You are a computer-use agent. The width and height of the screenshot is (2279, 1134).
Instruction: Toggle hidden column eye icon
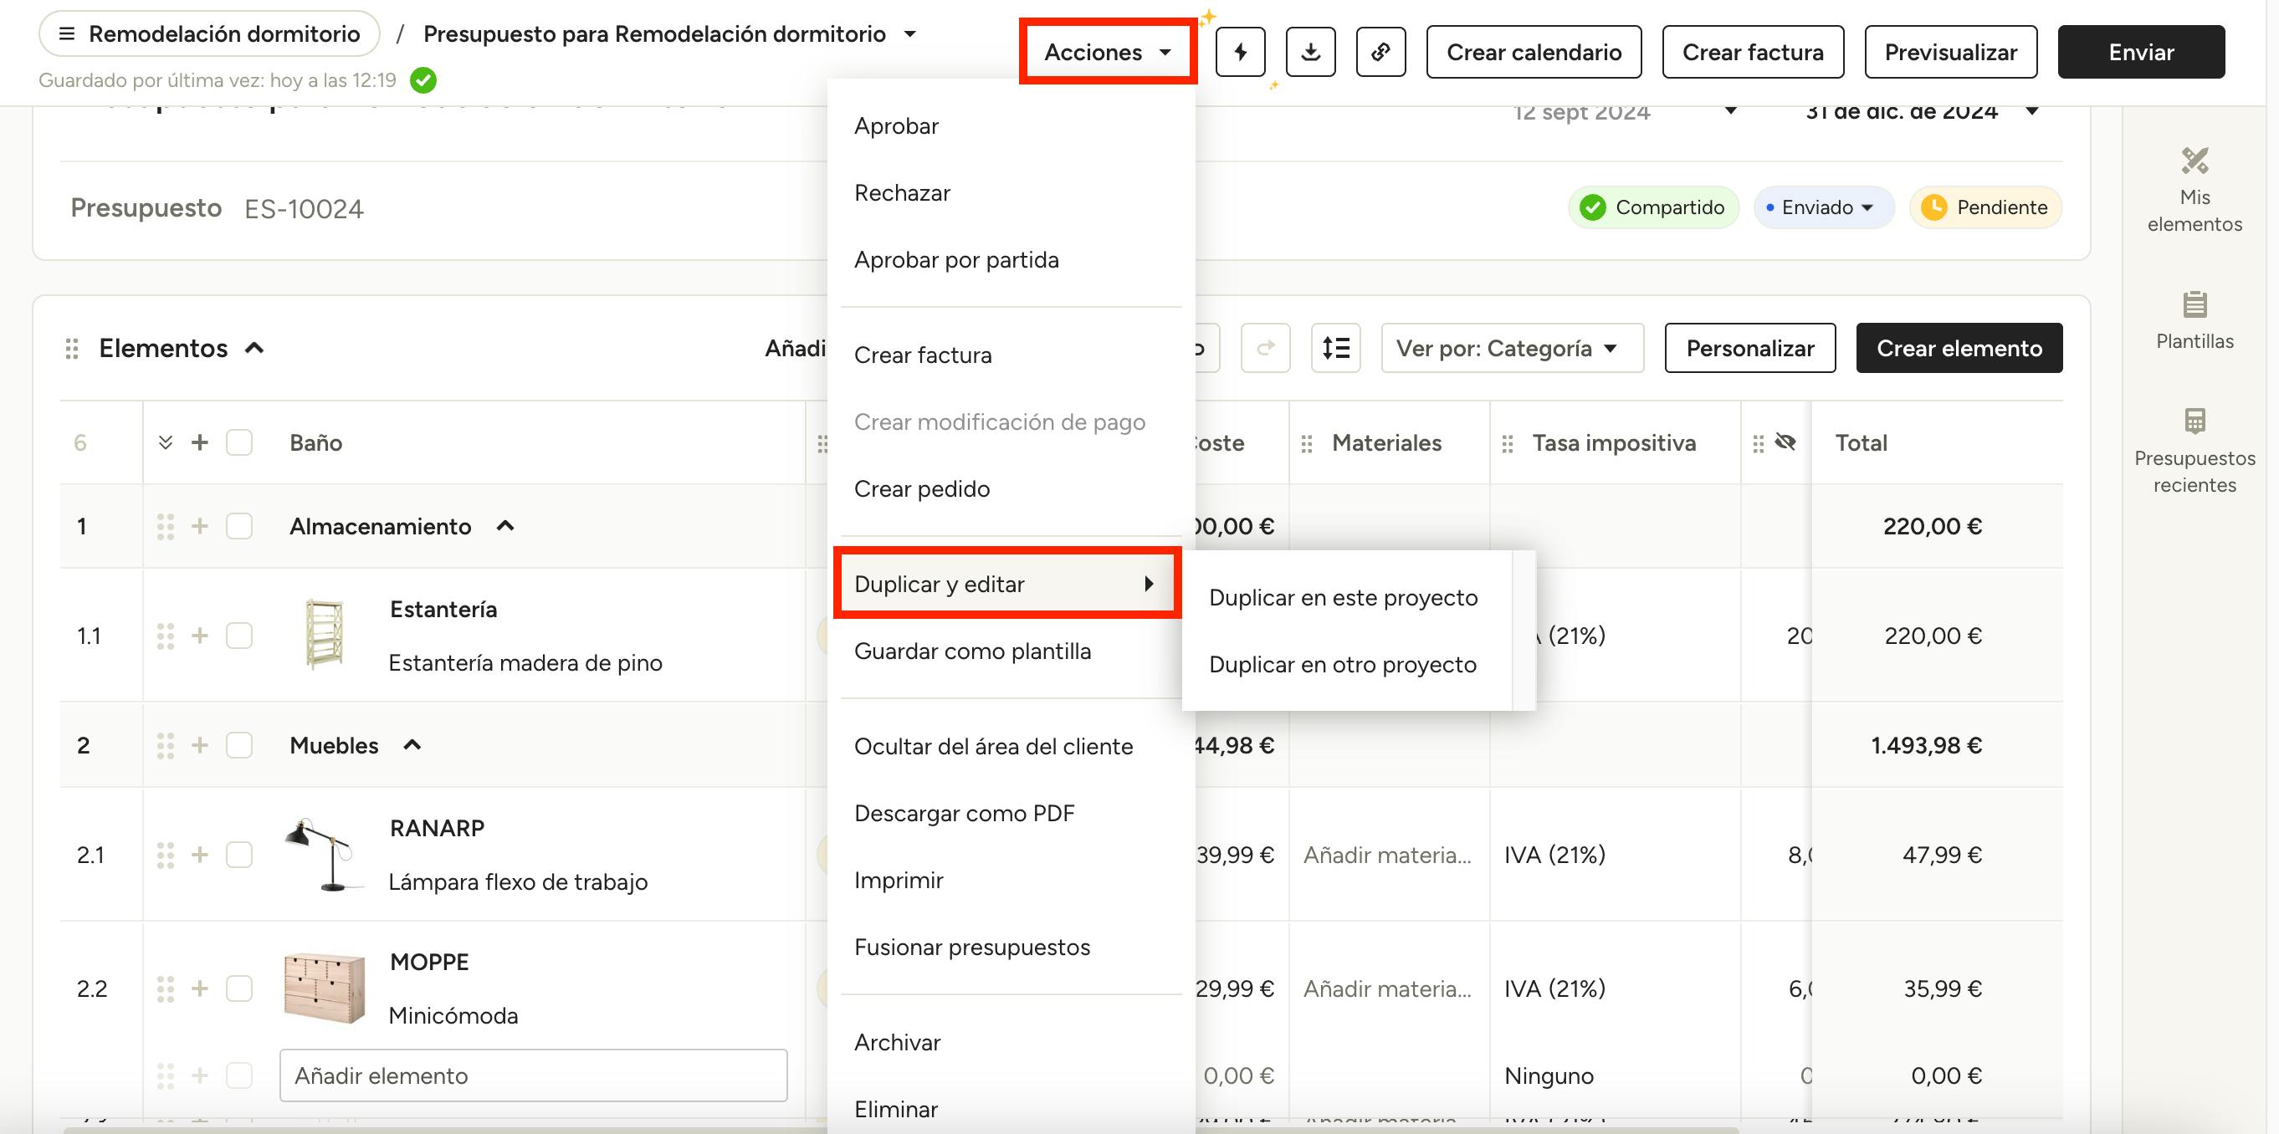coord(1785,442)
